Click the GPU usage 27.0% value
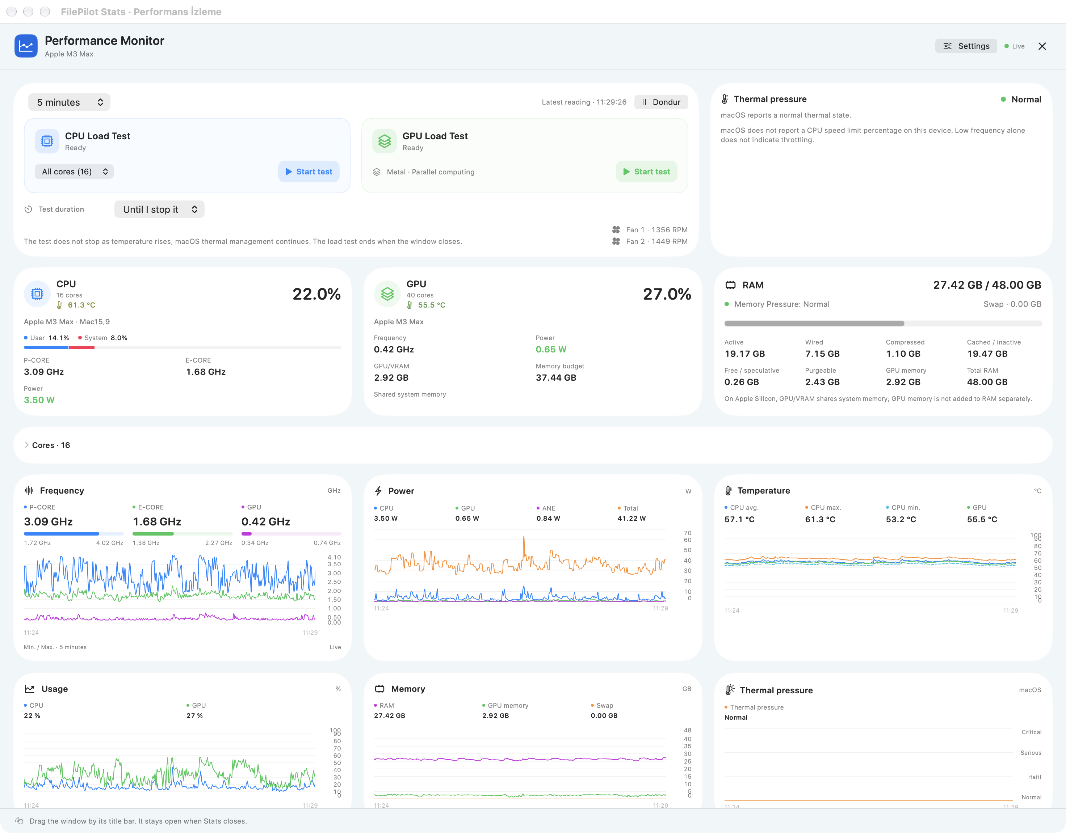1066x833 pixels. pyautogui.click(x=667, y=294)
